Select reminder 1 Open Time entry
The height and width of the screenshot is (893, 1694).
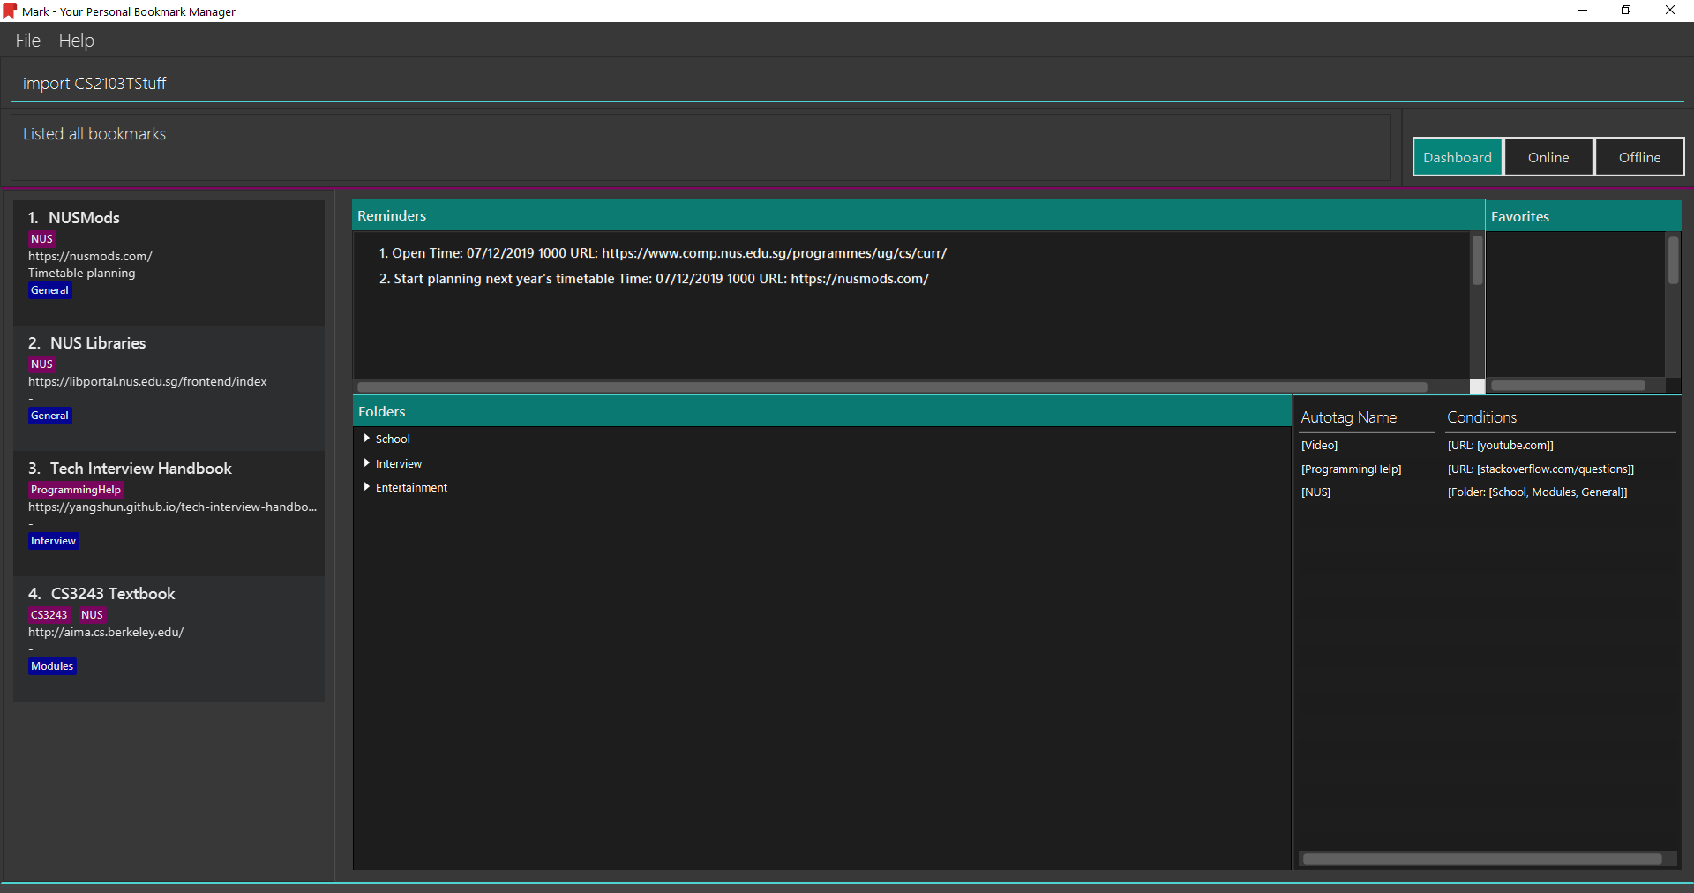663,253
